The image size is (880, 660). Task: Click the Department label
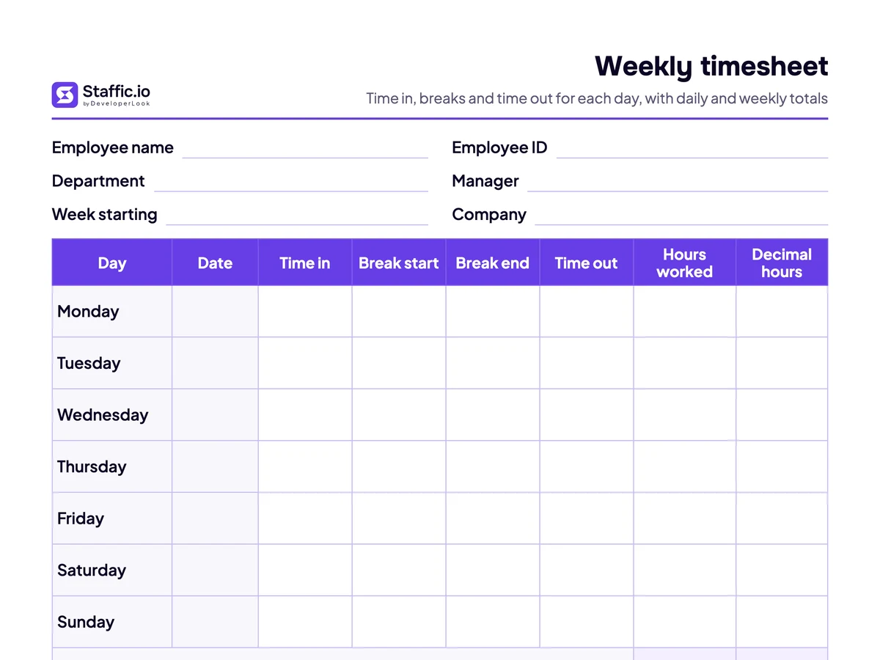[x=98, y=181]
